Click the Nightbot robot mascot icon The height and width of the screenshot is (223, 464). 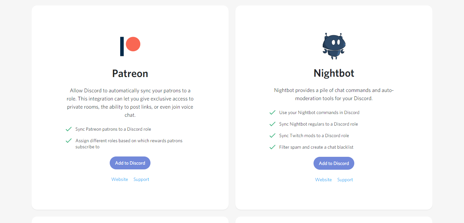tap(334, 46)
